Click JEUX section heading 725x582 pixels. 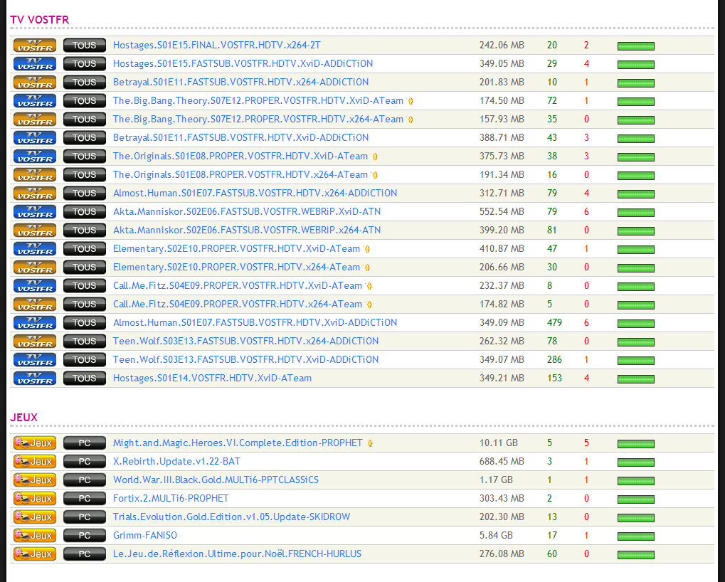pos(23,418)
